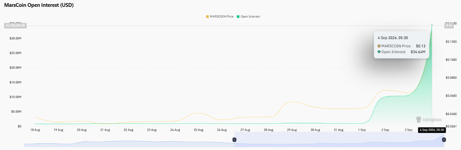461x150 pixels.
Task: Click the left range slider handle
Action: (x=234, y=140)
